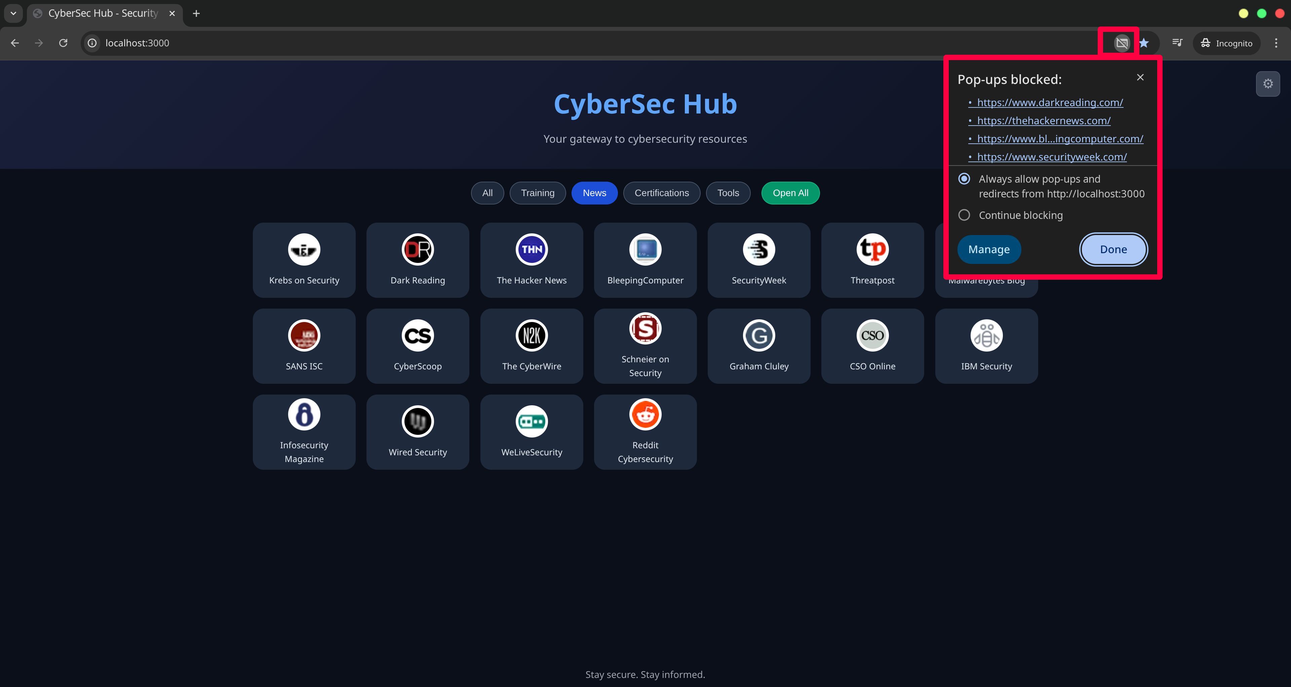Screen dimensions: 1291x687
Task: Open the IBM Security bee icon
Action: [986, 335]
